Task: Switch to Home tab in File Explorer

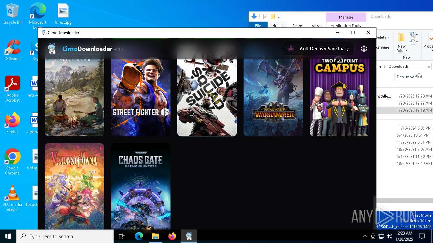Action: [x=277, y=26]
